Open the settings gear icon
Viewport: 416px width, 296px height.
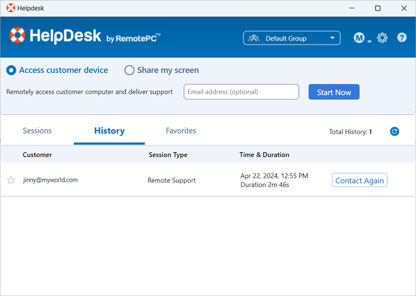click(x=382, y=38)
